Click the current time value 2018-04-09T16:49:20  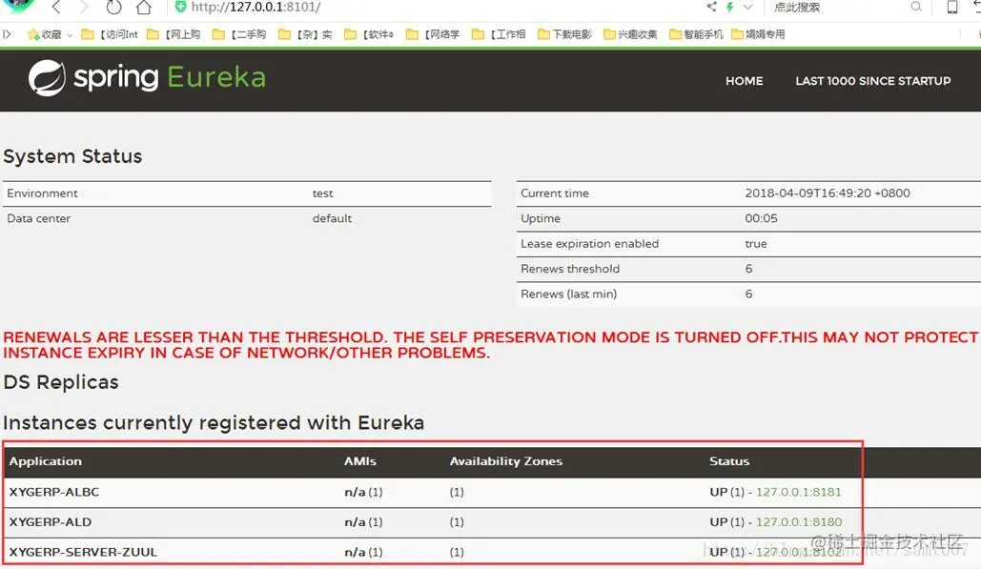coord(828,193)
